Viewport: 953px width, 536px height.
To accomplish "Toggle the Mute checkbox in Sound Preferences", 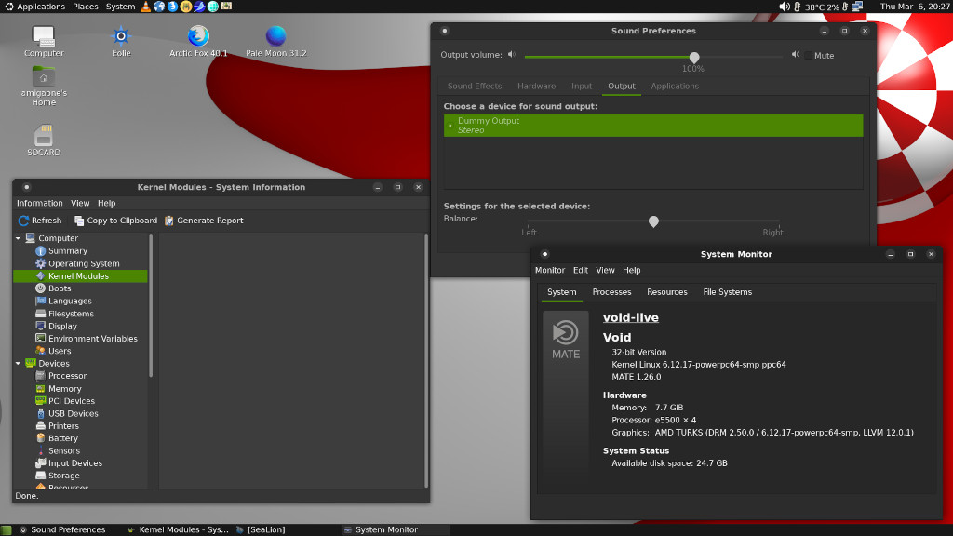I will (x=808, y=55).
